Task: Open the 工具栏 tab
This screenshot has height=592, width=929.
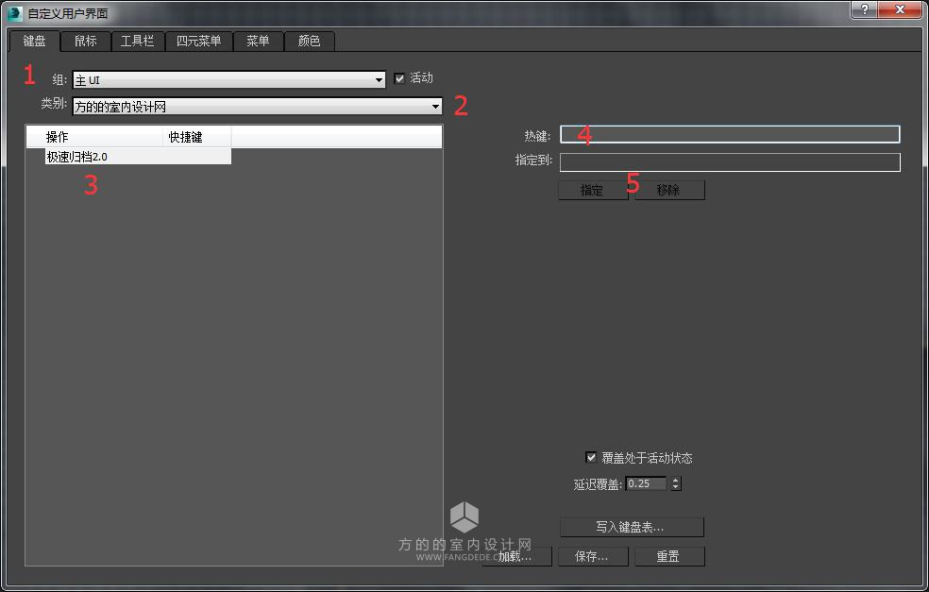Action: [138, 41]
